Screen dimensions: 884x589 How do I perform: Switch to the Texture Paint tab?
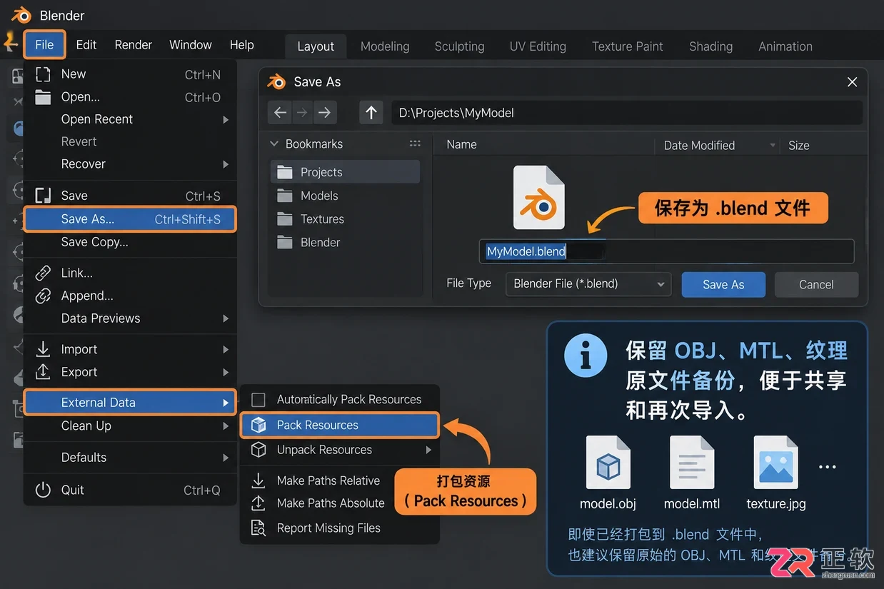627,46
